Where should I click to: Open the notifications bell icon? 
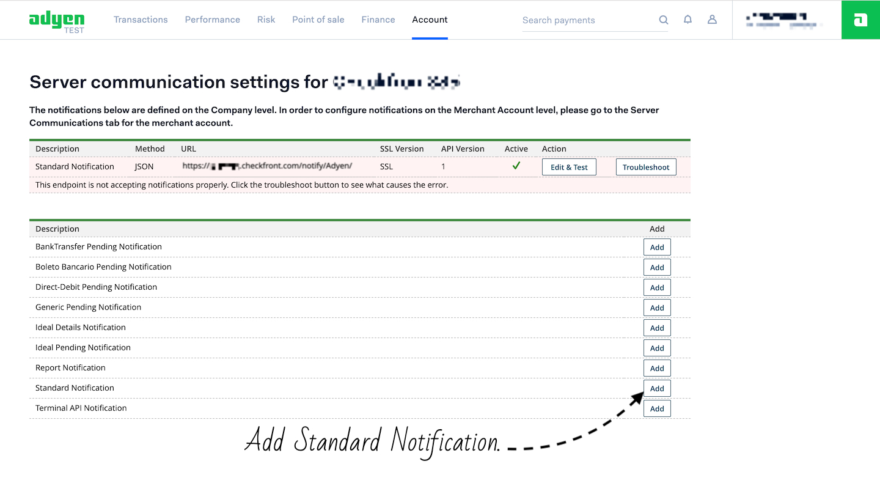pos(687,20)
